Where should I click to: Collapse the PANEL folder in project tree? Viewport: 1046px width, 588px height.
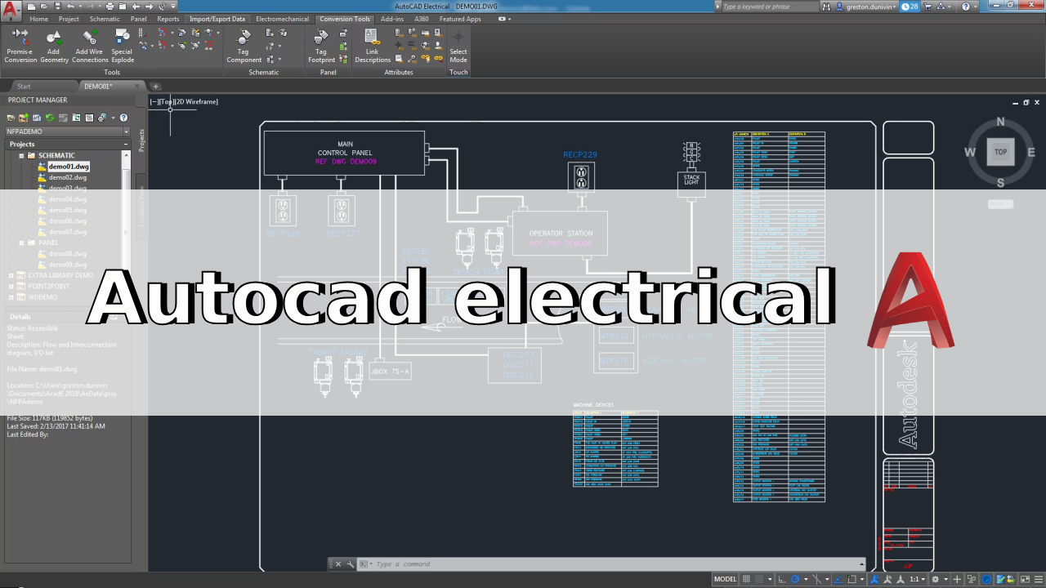21,243
